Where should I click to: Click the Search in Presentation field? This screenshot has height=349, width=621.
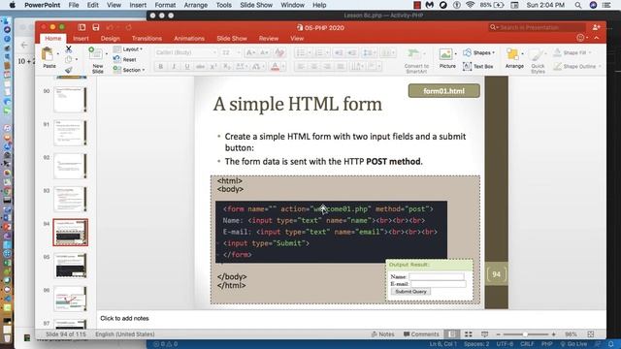[x=537, y=27]
